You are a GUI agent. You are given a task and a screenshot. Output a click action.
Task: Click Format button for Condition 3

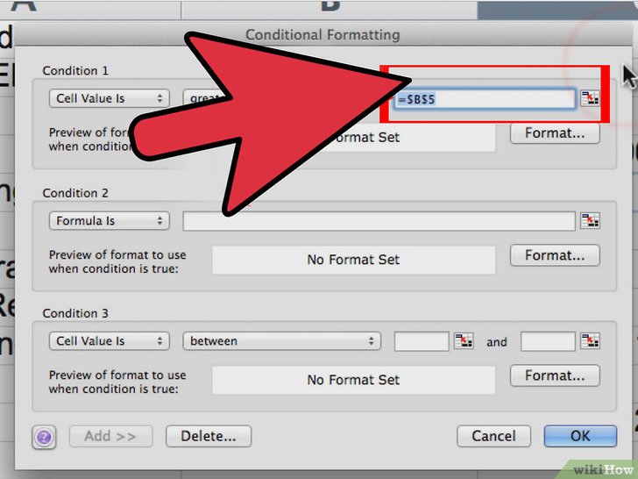tap(555, 375)
